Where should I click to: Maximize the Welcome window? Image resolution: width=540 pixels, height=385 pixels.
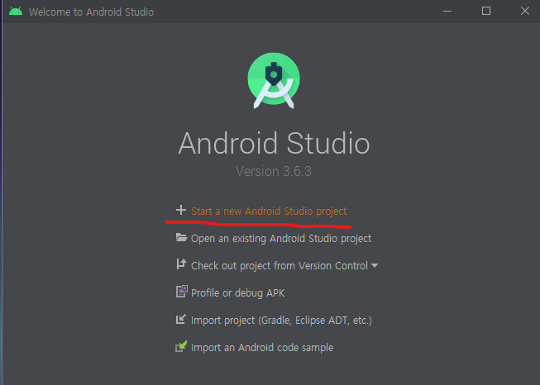(x=486, y=12)
